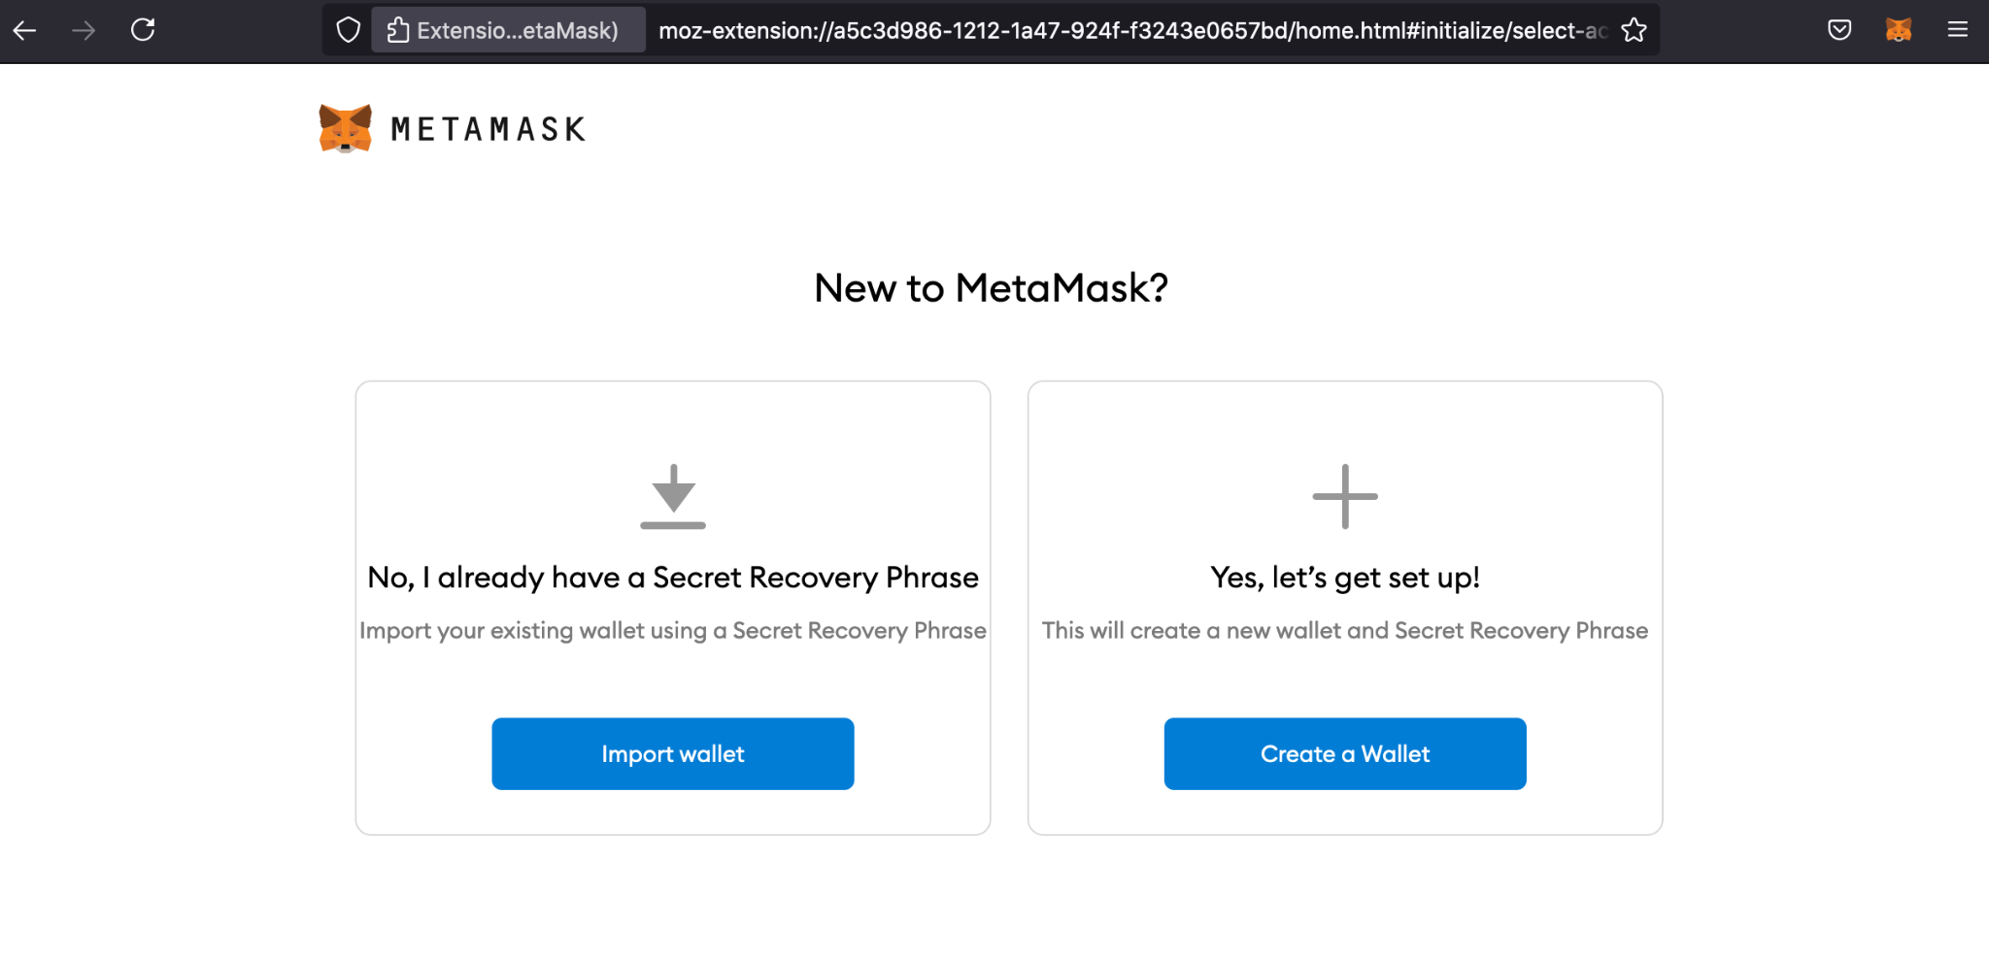Click the "This will create a new wallet" description
Viewport: 1989px width, 960px height.
point(1345,631)
